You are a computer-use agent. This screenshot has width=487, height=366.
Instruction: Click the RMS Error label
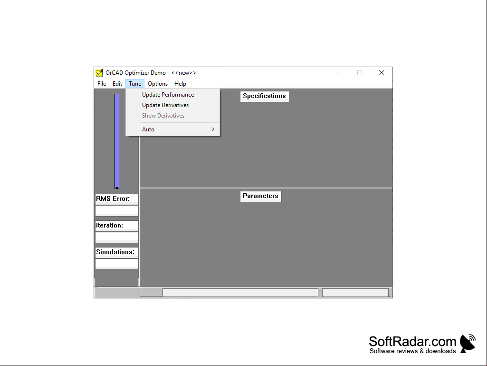[116, 198]
